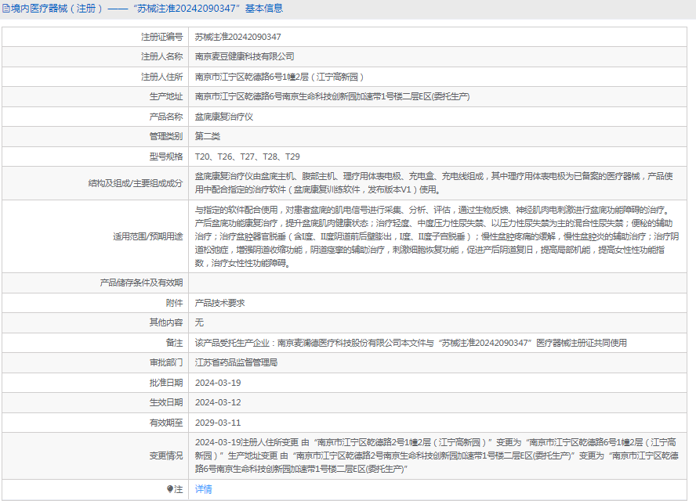Viewport: 696px width, 504px height.
Task: Click the bulb icon beside 注 label
Action: pyautogui.click(x=169, y=489)
